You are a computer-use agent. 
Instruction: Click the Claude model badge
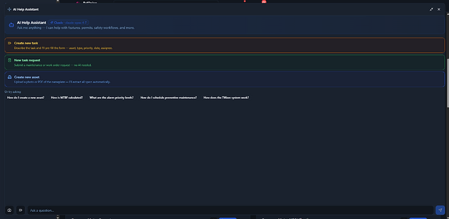[x=68, y=22]
